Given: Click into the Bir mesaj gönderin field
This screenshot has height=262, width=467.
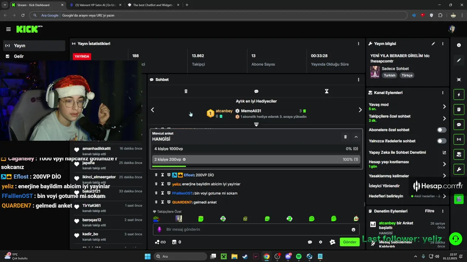Looking at the screenshot, I should [x=256, y=229].
